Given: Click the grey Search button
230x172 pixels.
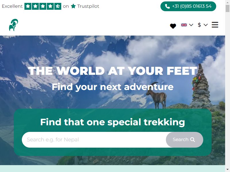Looking at the screenshot, I should [x=185, y=140].
